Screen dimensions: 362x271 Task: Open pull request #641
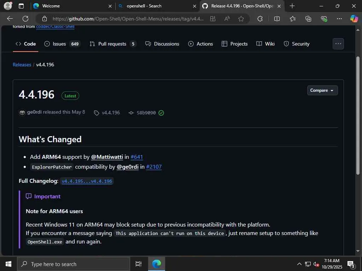(137, 157)
